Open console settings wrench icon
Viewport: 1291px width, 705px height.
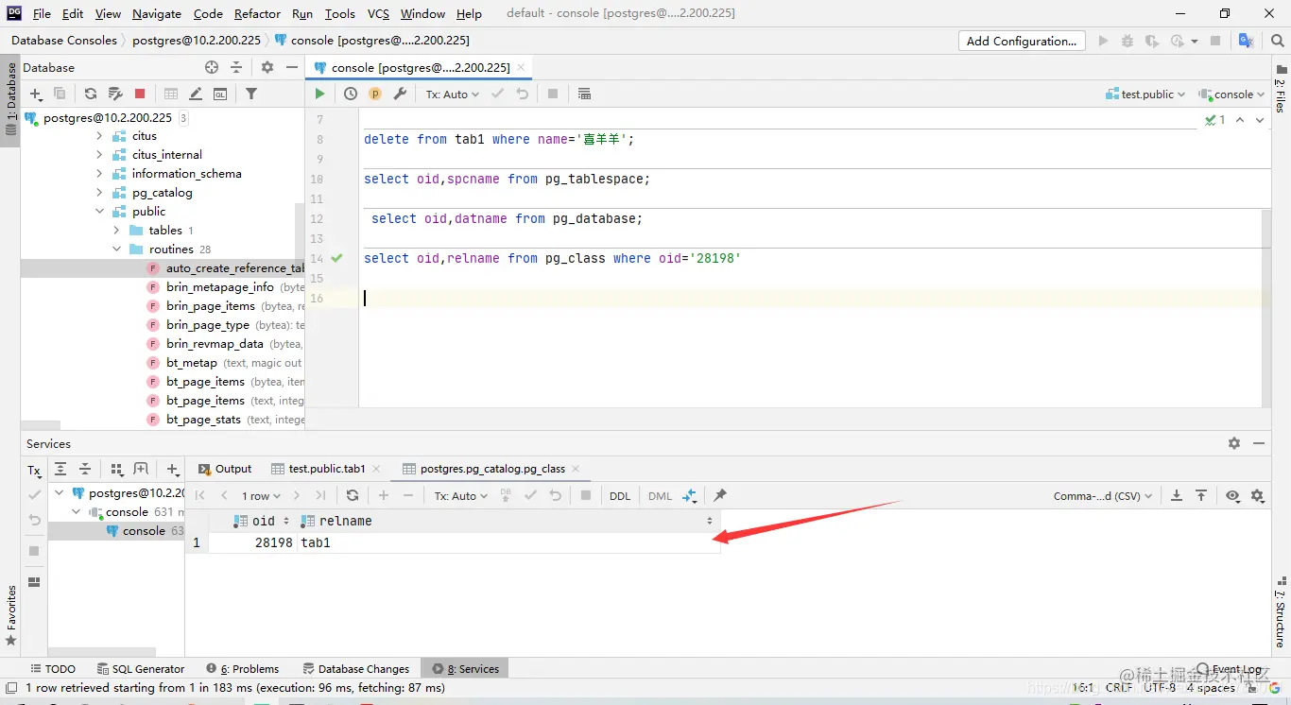[400, 94]
